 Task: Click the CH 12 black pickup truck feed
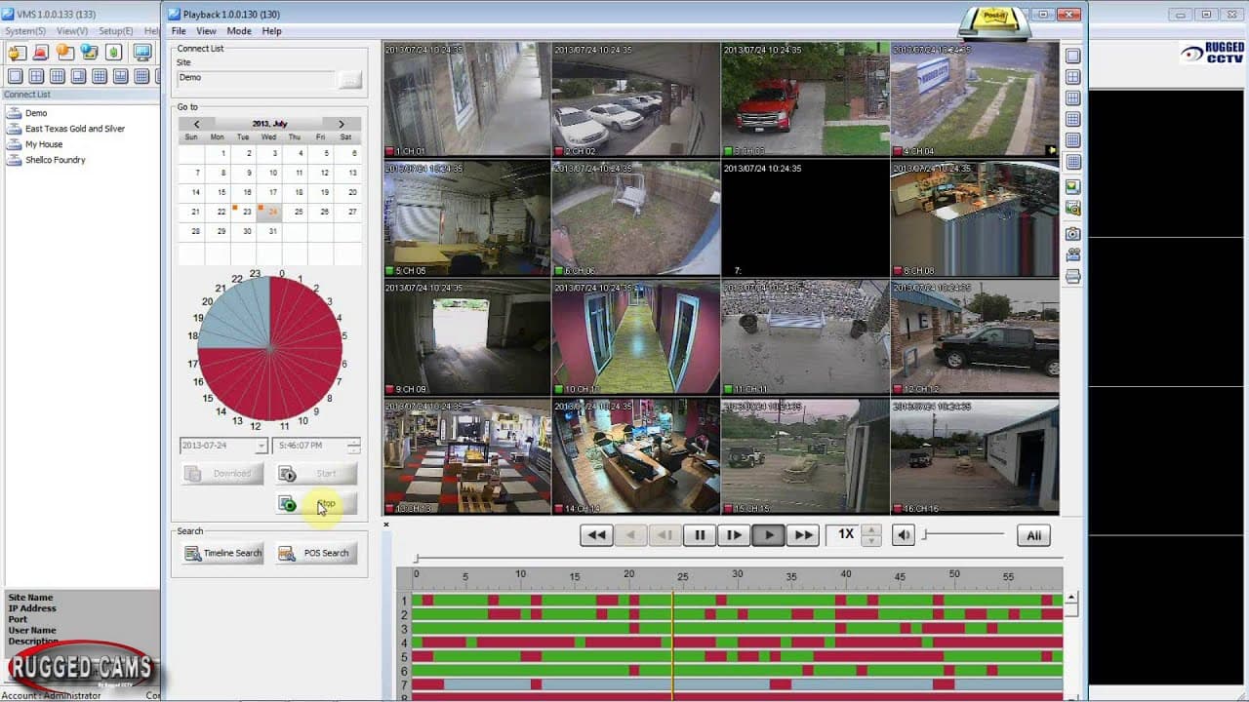[x=975, y=337]
